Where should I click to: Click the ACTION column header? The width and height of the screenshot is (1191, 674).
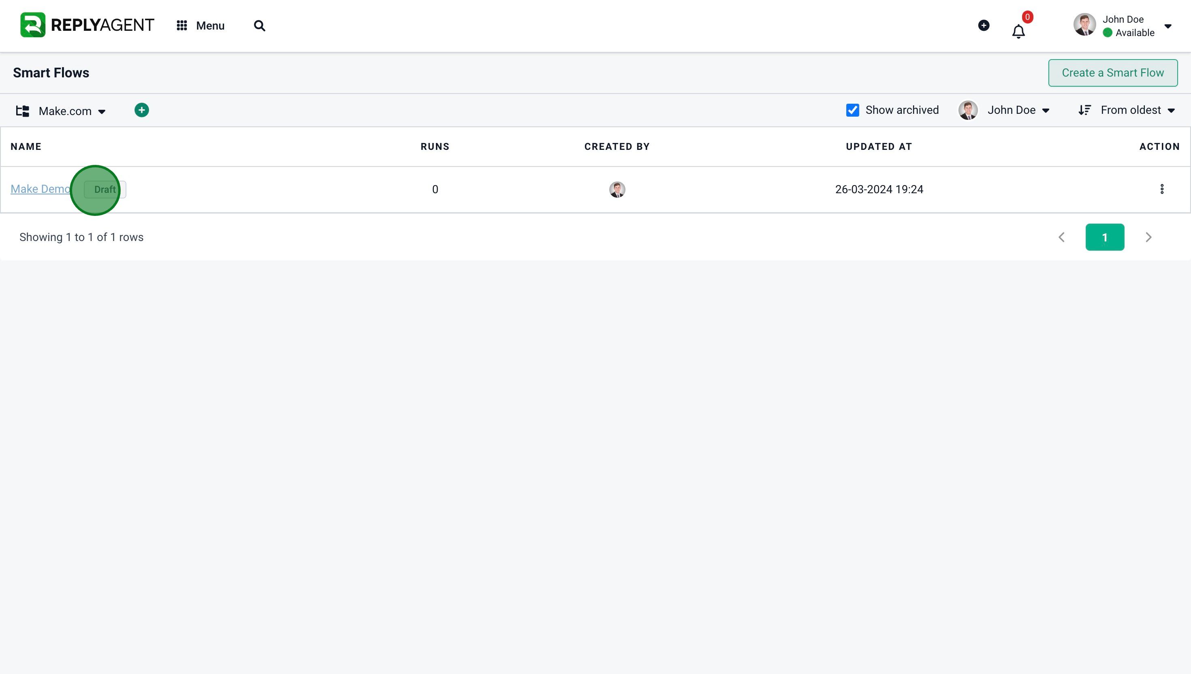[1159, 147]
